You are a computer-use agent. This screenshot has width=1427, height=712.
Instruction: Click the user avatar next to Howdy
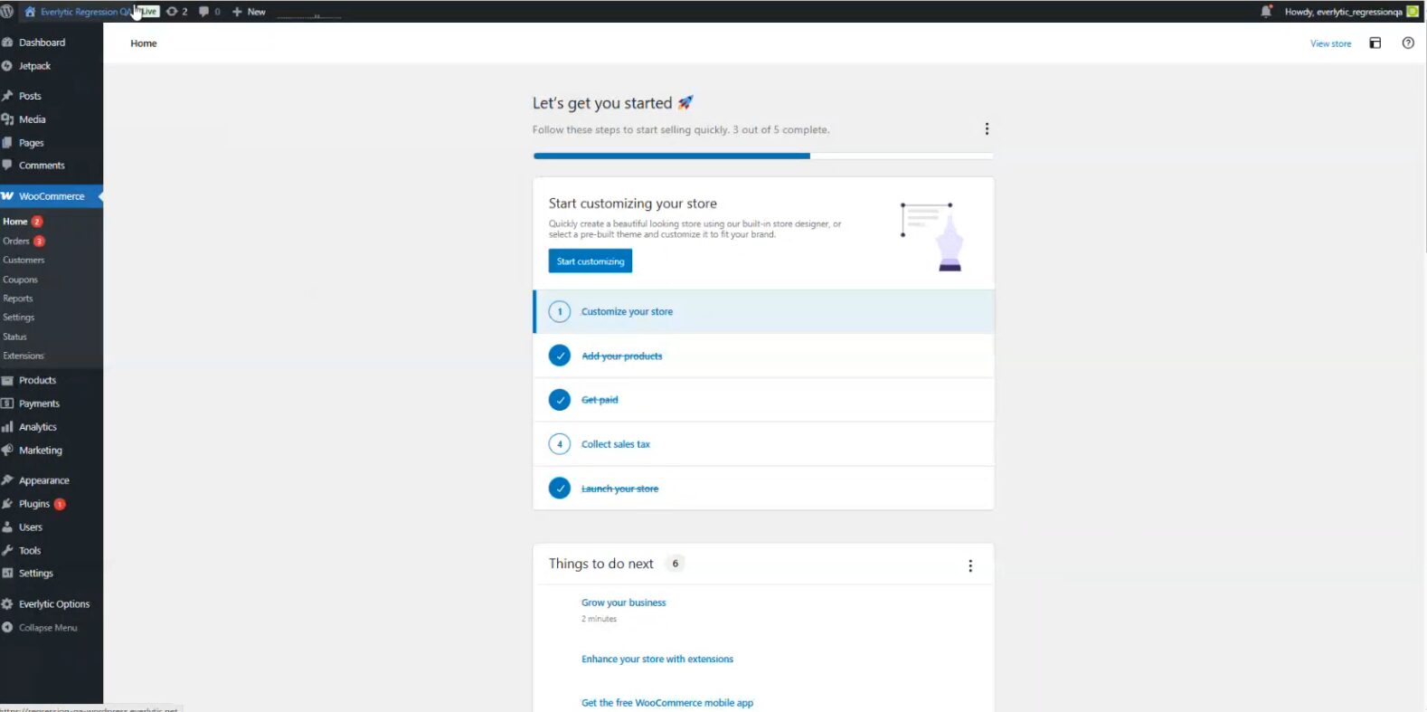click(1413, 12)
